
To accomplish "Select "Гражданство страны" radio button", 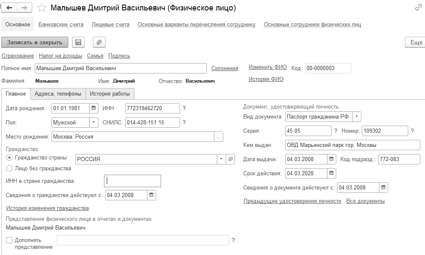I will 10,158.
